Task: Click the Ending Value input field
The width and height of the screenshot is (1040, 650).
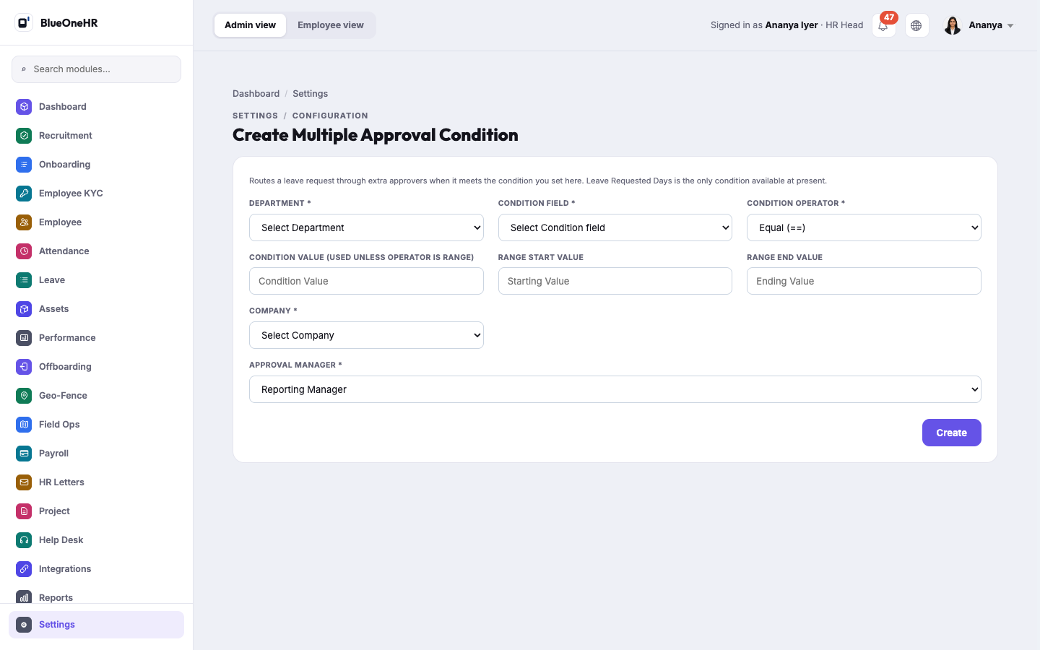Action: click(x=864, y=281)
